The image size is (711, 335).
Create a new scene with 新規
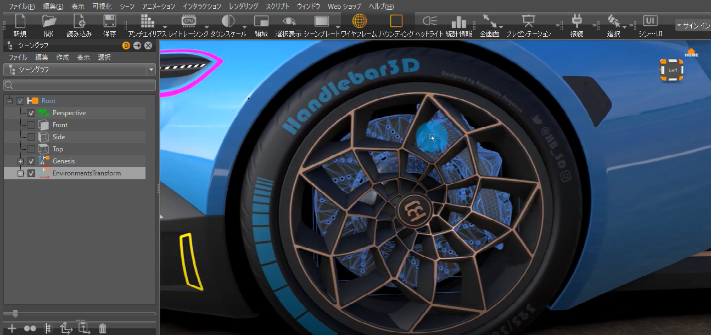(x=20, y=25)
